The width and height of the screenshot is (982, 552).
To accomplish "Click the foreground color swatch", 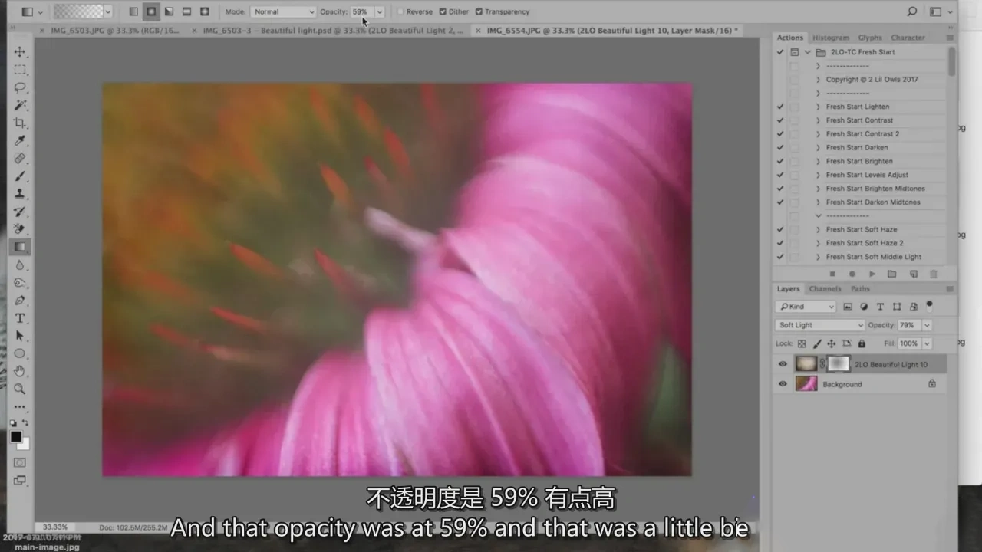I will pos(16,437).
